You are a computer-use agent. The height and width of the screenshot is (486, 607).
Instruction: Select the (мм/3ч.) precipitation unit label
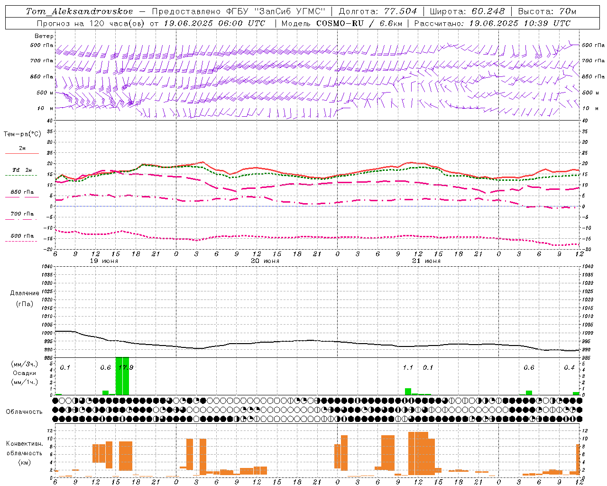point(24,364)
